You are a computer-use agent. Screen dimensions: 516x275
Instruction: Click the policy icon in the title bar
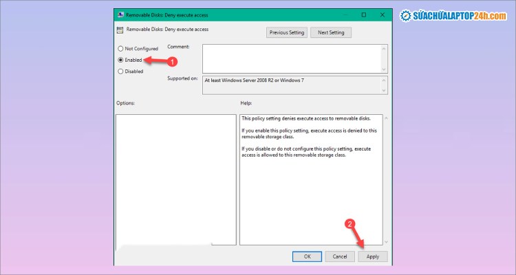(x=120, y=14)
